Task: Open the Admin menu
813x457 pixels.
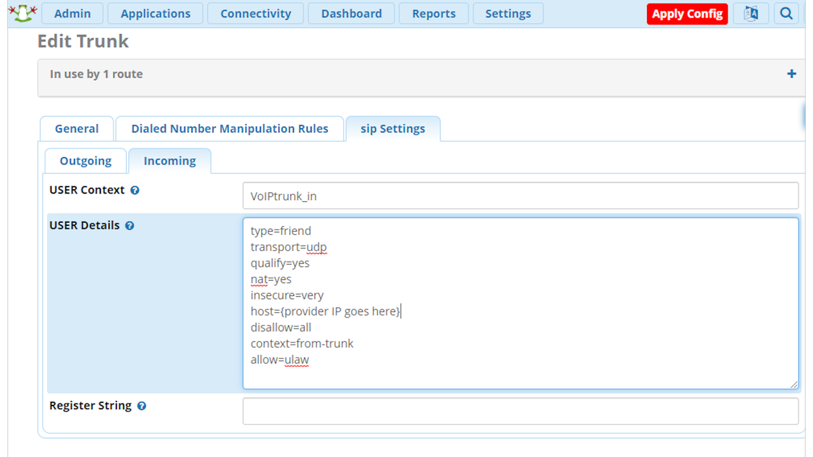Action: tap(72, 13)
